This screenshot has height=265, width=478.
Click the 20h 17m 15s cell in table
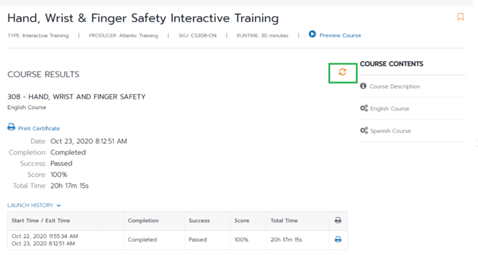[x=286, y=240]
